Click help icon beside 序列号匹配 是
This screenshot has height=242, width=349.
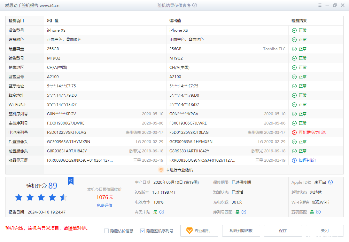(x=244, y=212)
